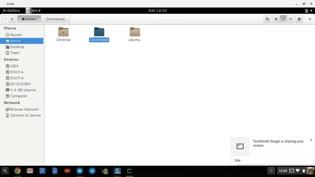Open the notification counter on the shelf
The width and height of the screenshot is (315, 177).
tap(271, 171)
